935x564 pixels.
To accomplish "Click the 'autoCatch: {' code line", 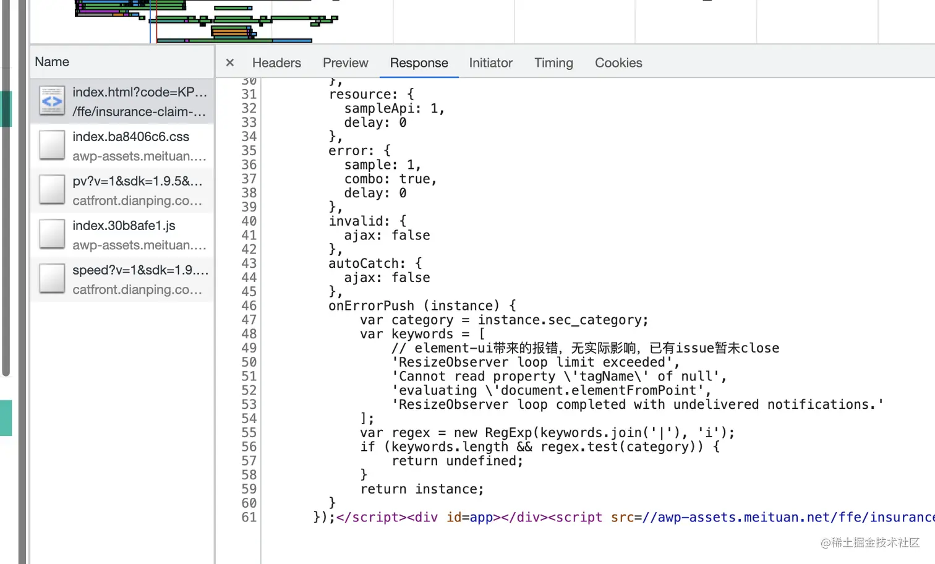I will pyautogui.click(x=375, y=263).
